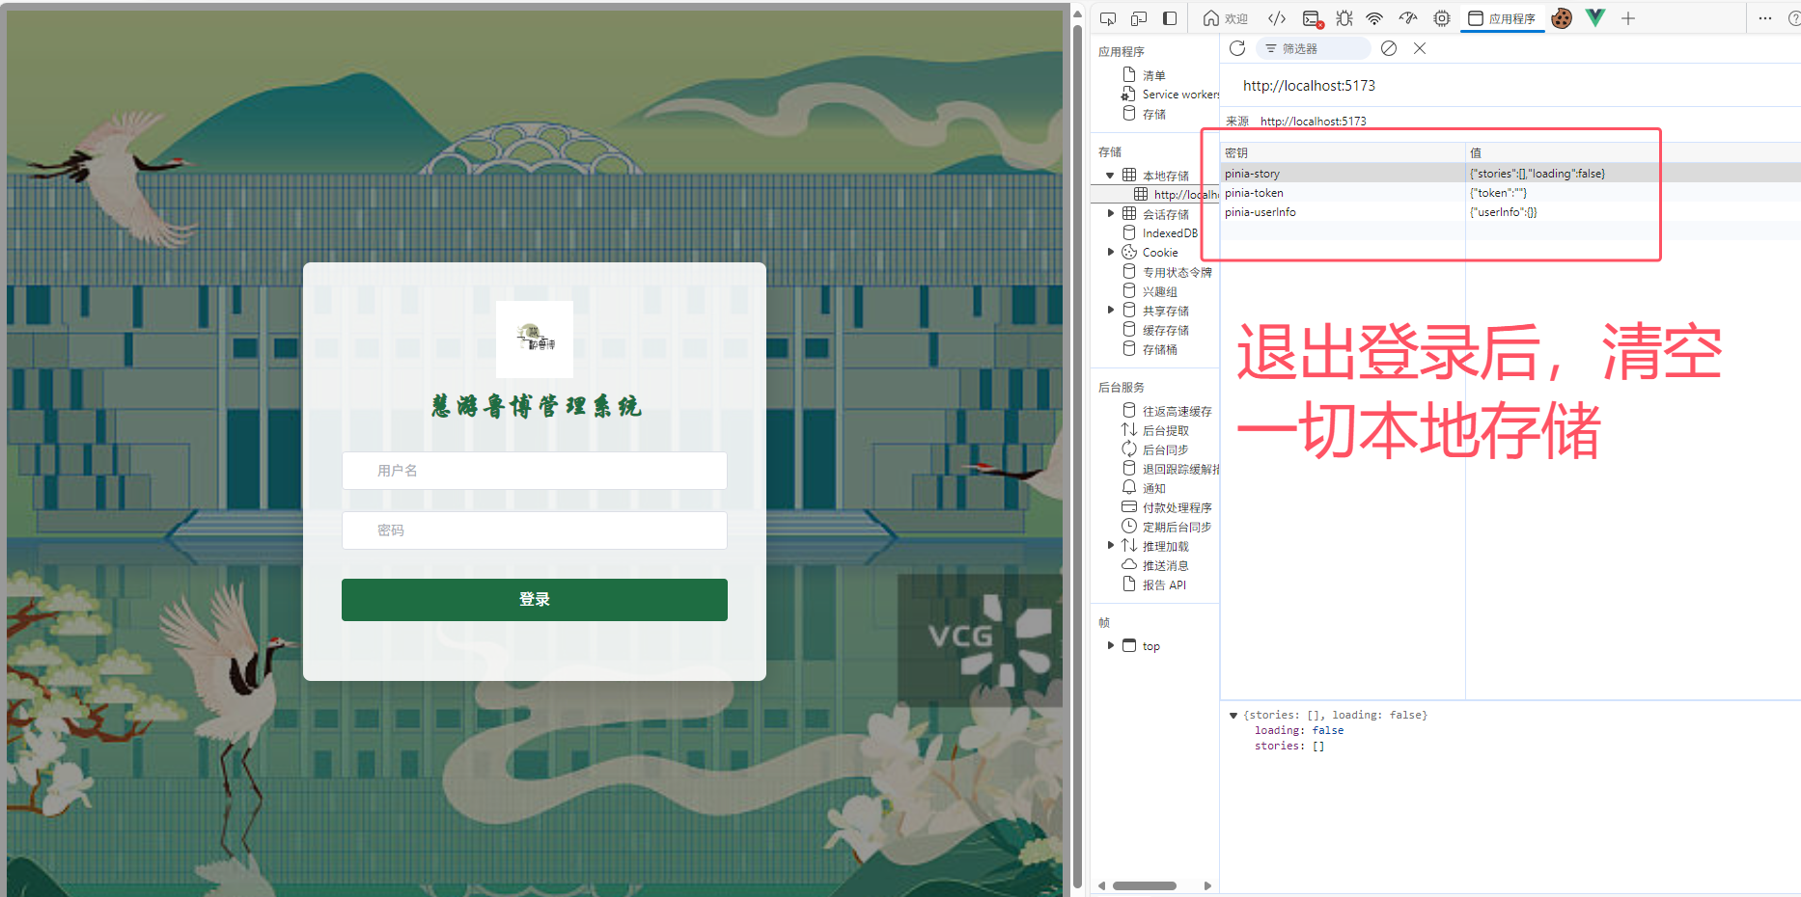Toggle the DevTools sidebar dock icon
Screen dimensions: 1801x897
click(x=1170, y=18)
